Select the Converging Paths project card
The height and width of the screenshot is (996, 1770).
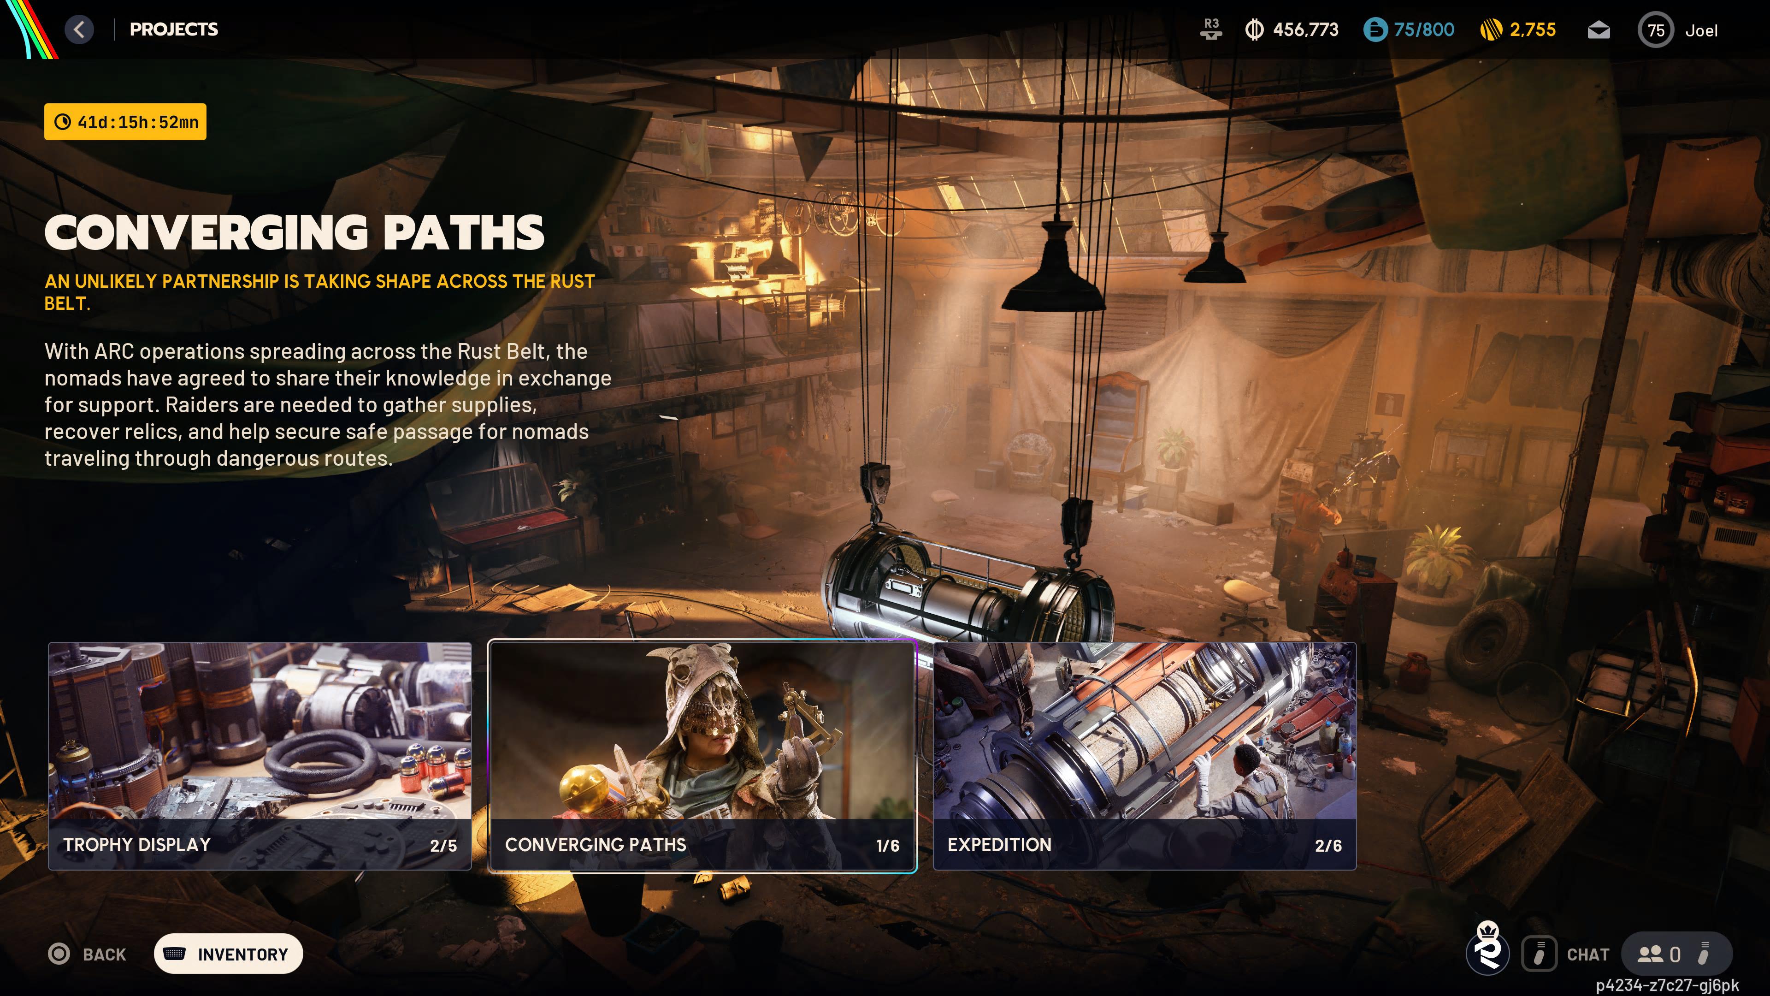[702, 756]
